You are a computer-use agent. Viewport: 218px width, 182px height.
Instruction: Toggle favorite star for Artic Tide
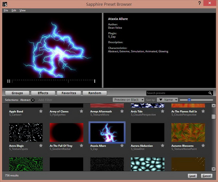162,111
